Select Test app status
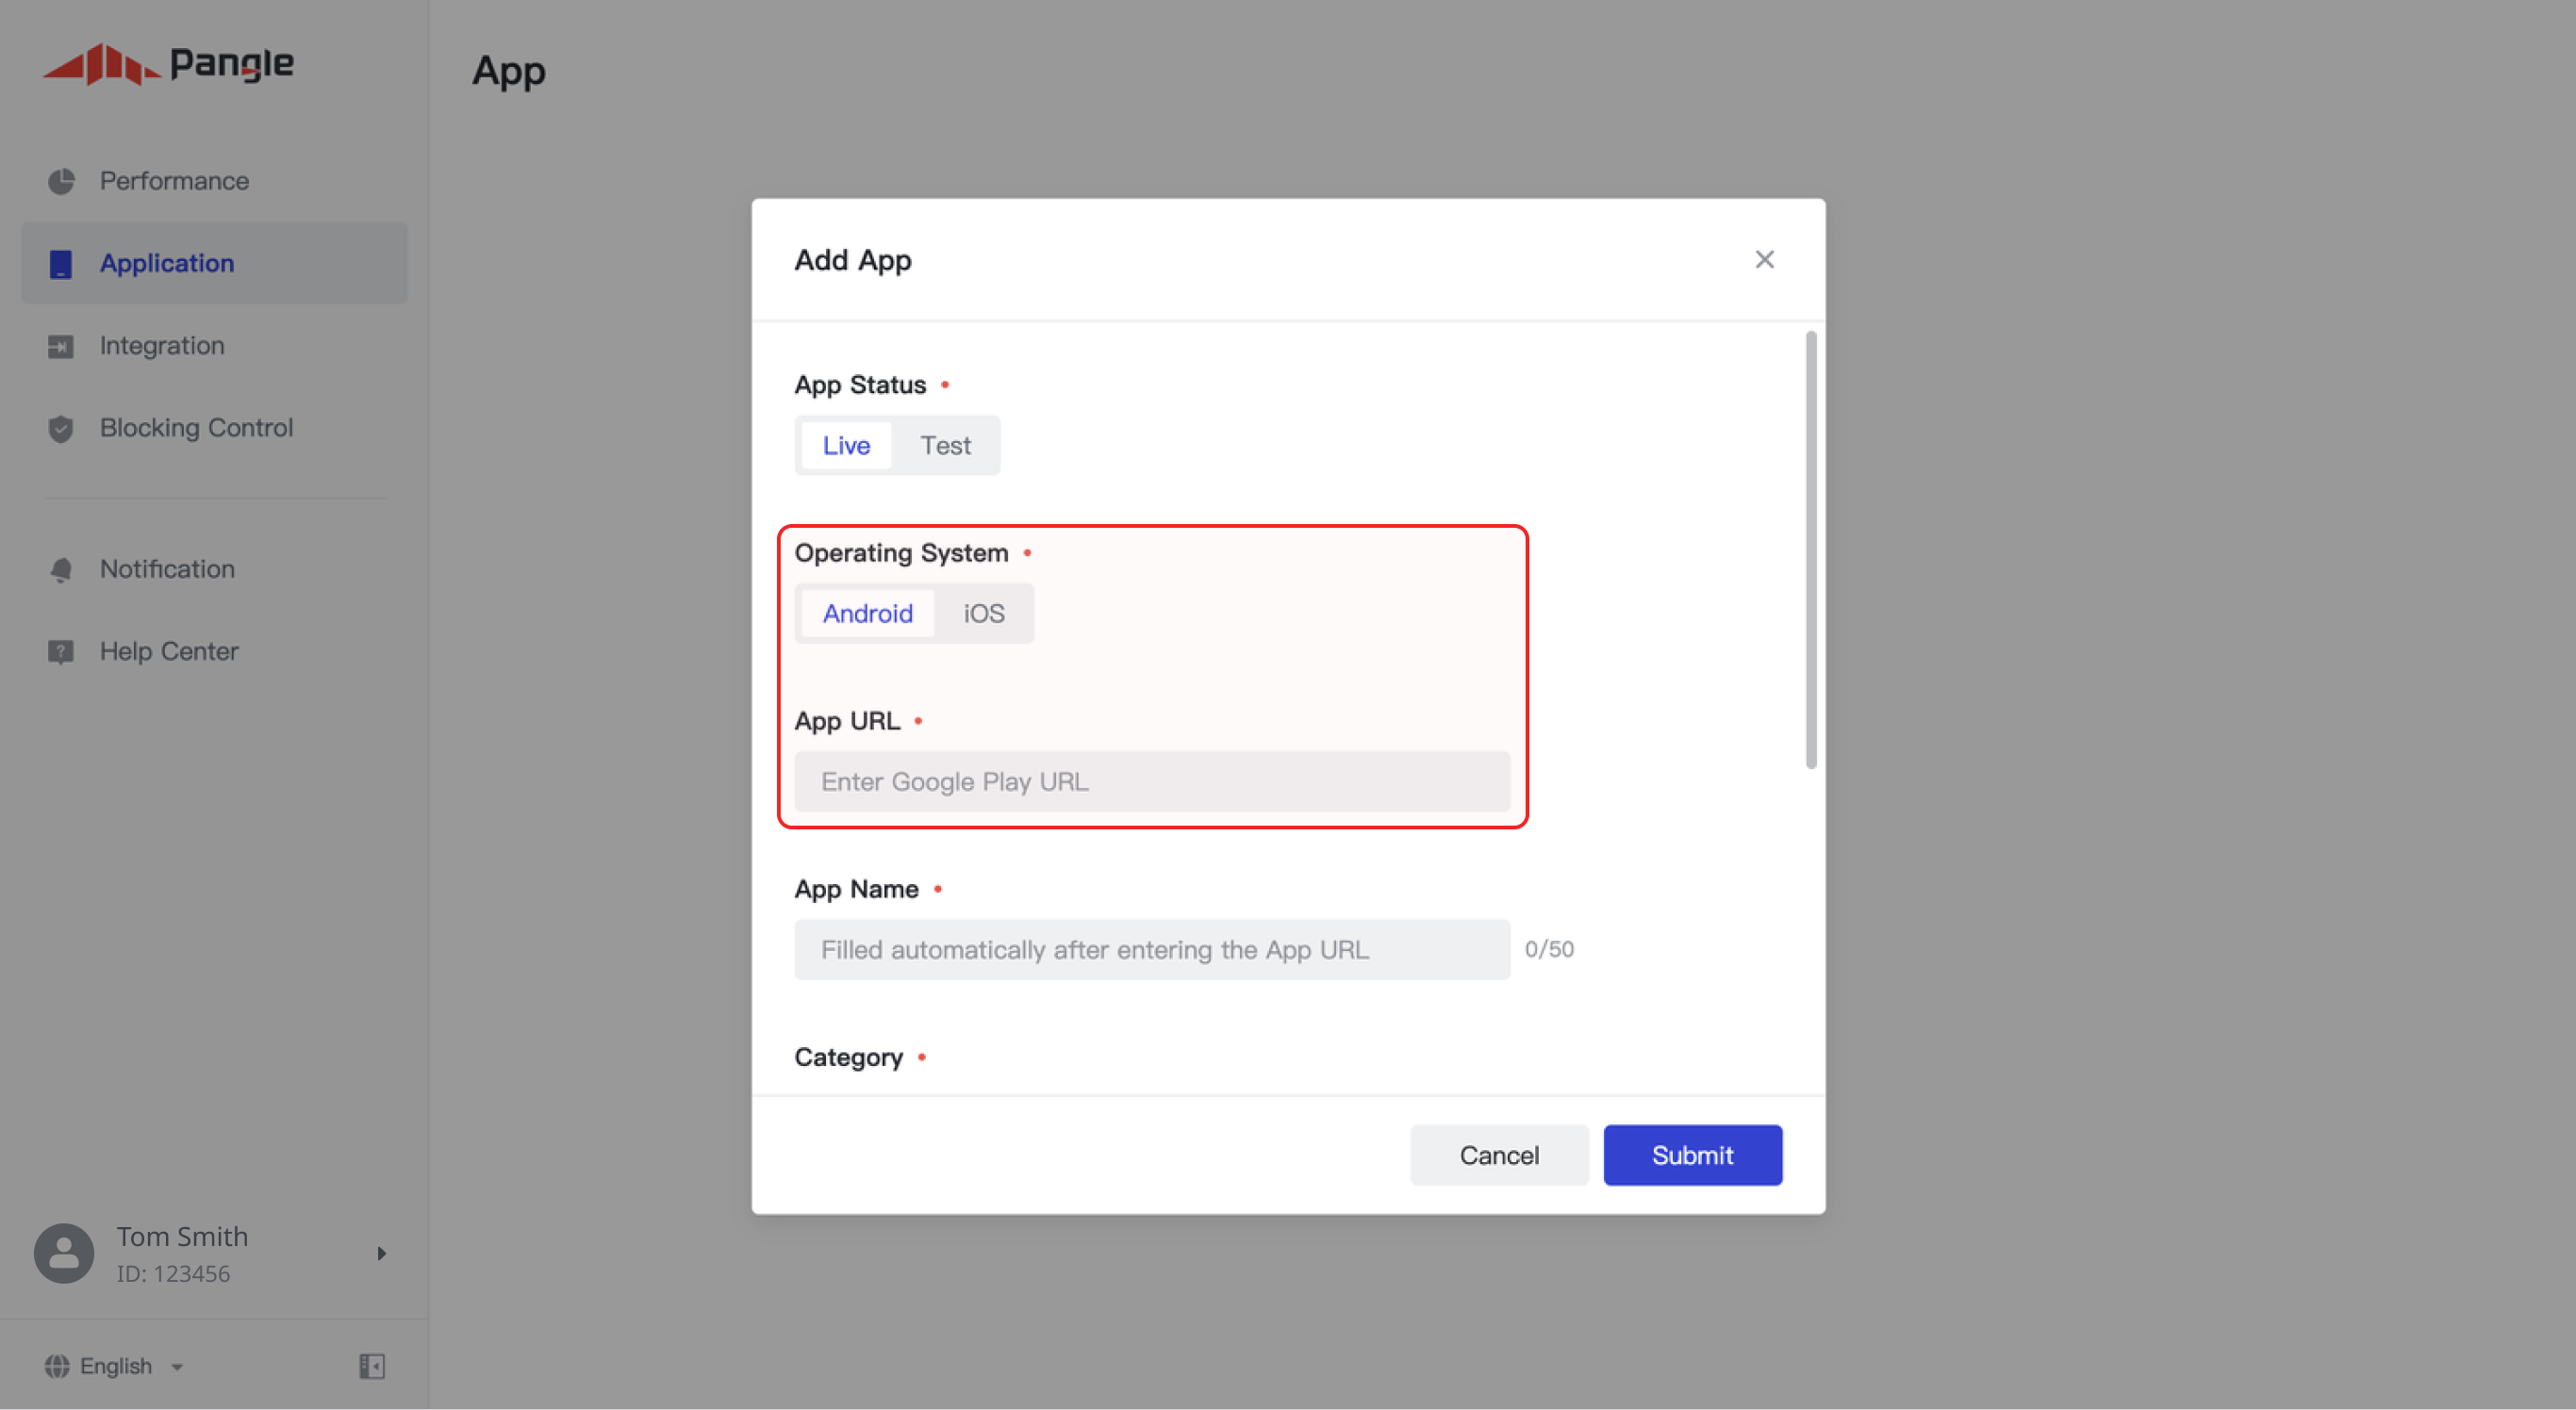Viewport: 2576px width, 1410px height. (945, 446)
